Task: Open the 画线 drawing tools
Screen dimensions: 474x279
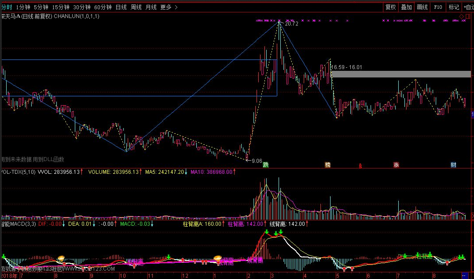Action: (x=422, y=7)
